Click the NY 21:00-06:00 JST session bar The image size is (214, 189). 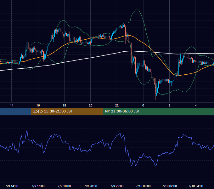coord(158,111)
